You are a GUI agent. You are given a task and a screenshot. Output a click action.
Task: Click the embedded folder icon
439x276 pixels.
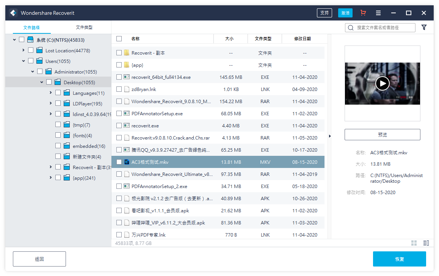click(x=67, y=146)
